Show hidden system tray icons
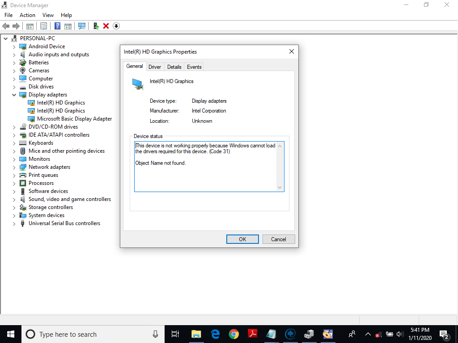Image resolution: width=458 pixels, height=343 pixels. (x=368, y=334)
